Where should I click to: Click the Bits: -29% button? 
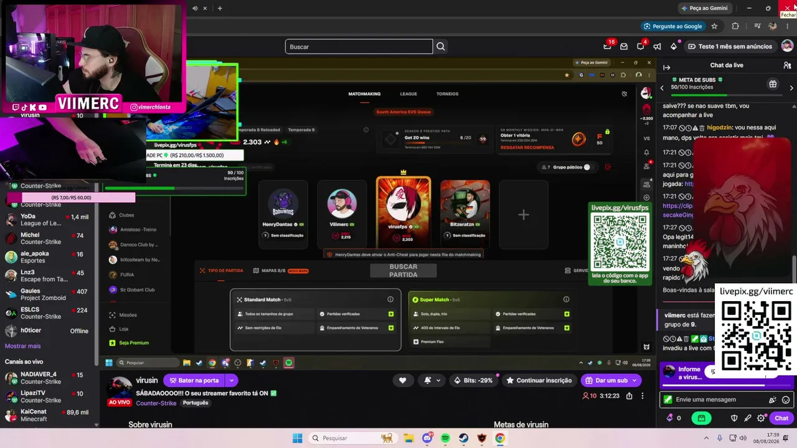[x=473, y=380]
